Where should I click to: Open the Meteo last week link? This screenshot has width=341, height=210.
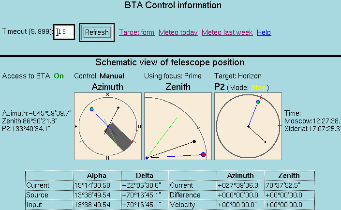(227, 32)
